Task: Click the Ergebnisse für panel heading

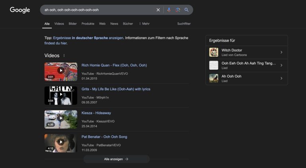Action: (222, 41)
